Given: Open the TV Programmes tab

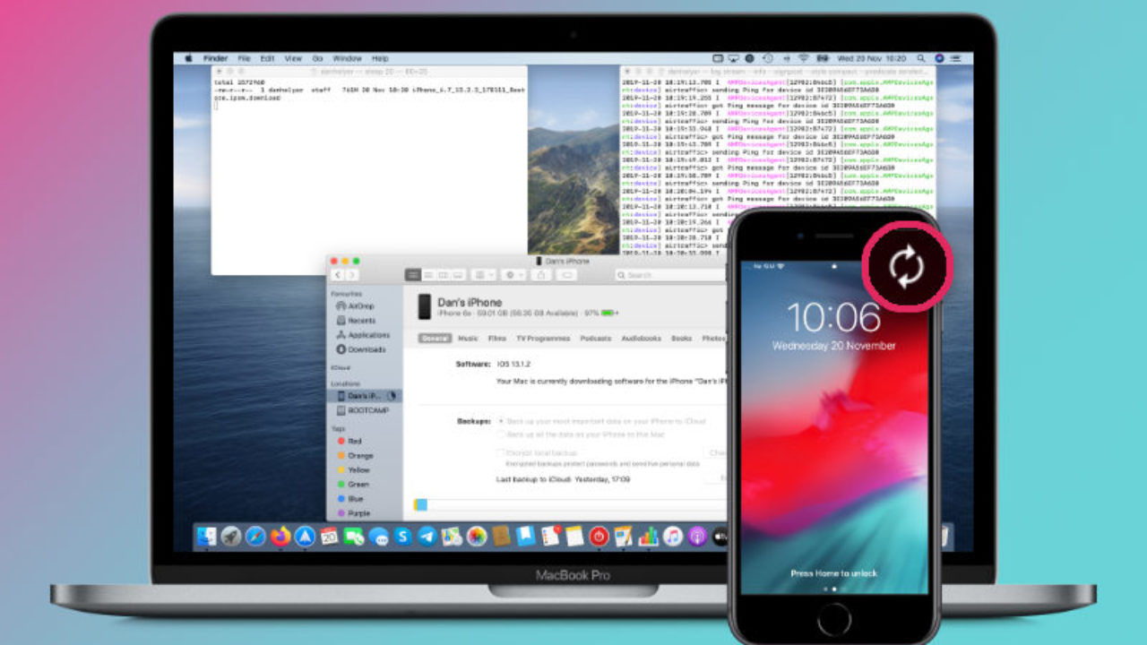Looking at the screenshot, I should click(x=543, y=339).
